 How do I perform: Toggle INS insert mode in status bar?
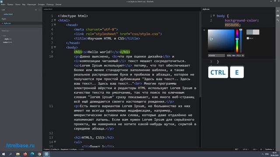(237, 149)
